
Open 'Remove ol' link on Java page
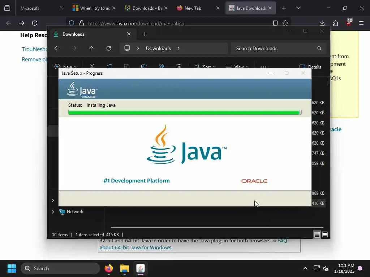point(34,60)
